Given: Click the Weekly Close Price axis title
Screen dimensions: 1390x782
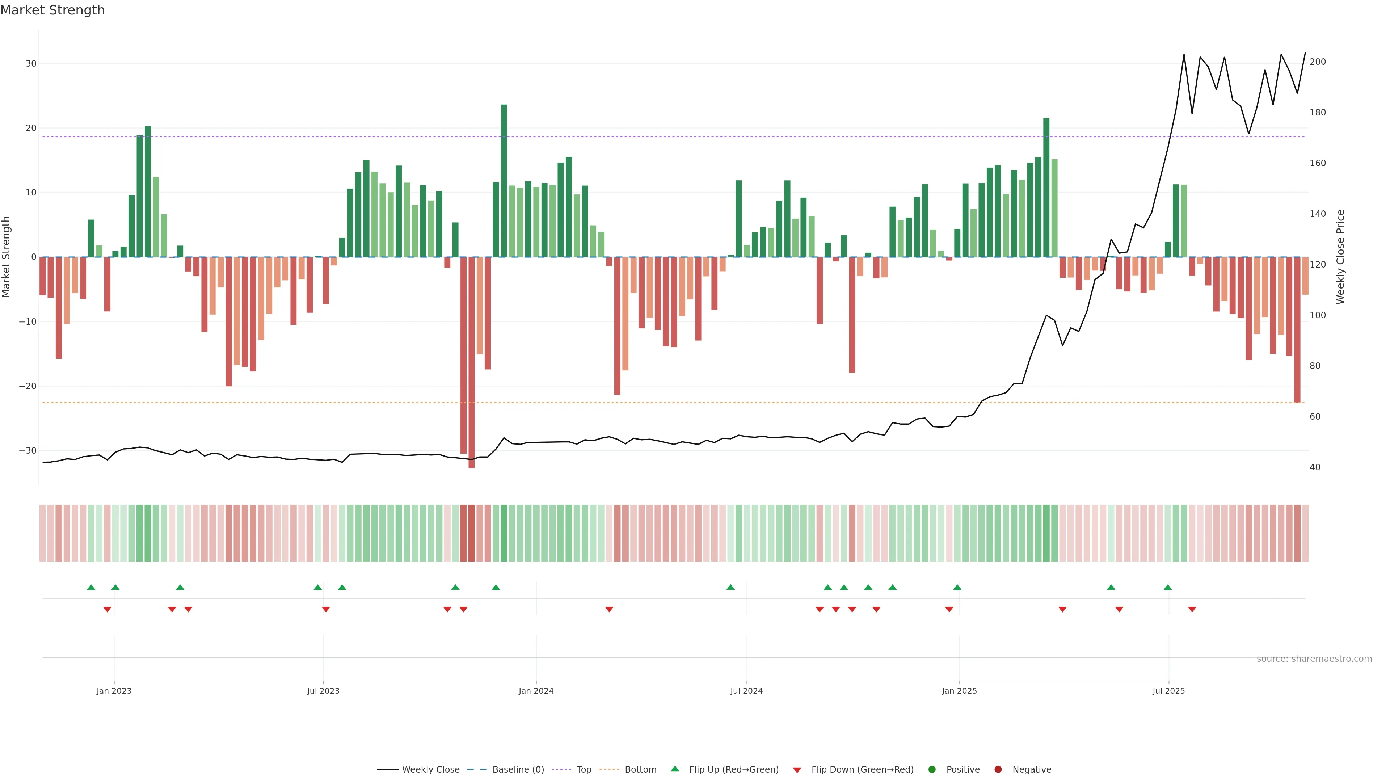Looking at the screenshot, I should point(1340,257).
